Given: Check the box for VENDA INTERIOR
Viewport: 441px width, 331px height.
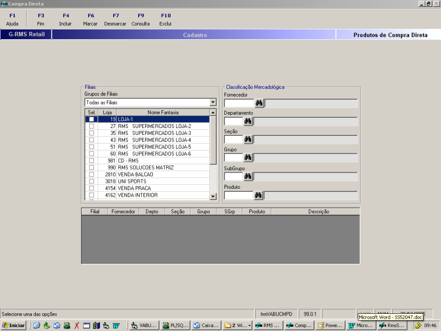Looking at the screenshot, I should coord(92,195).
